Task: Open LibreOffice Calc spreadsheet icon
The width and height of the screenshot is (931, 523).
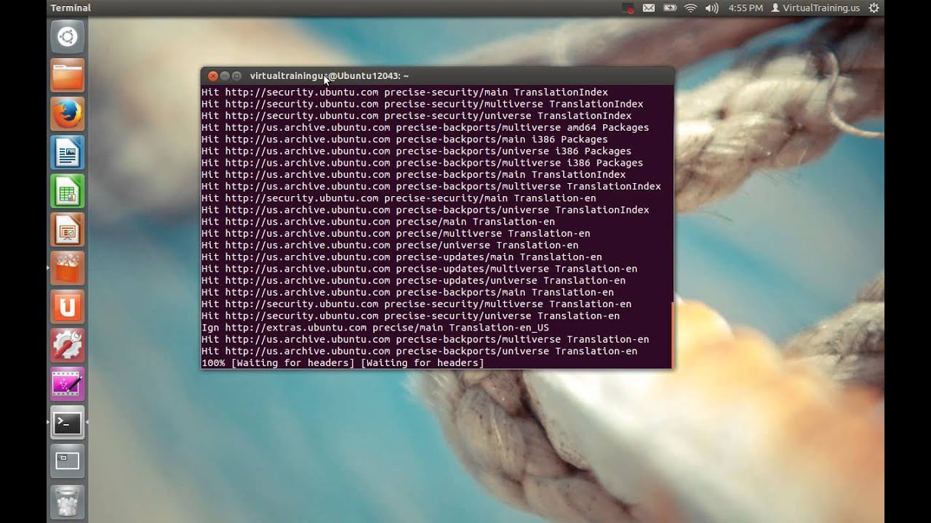Action: coord(68,191)
